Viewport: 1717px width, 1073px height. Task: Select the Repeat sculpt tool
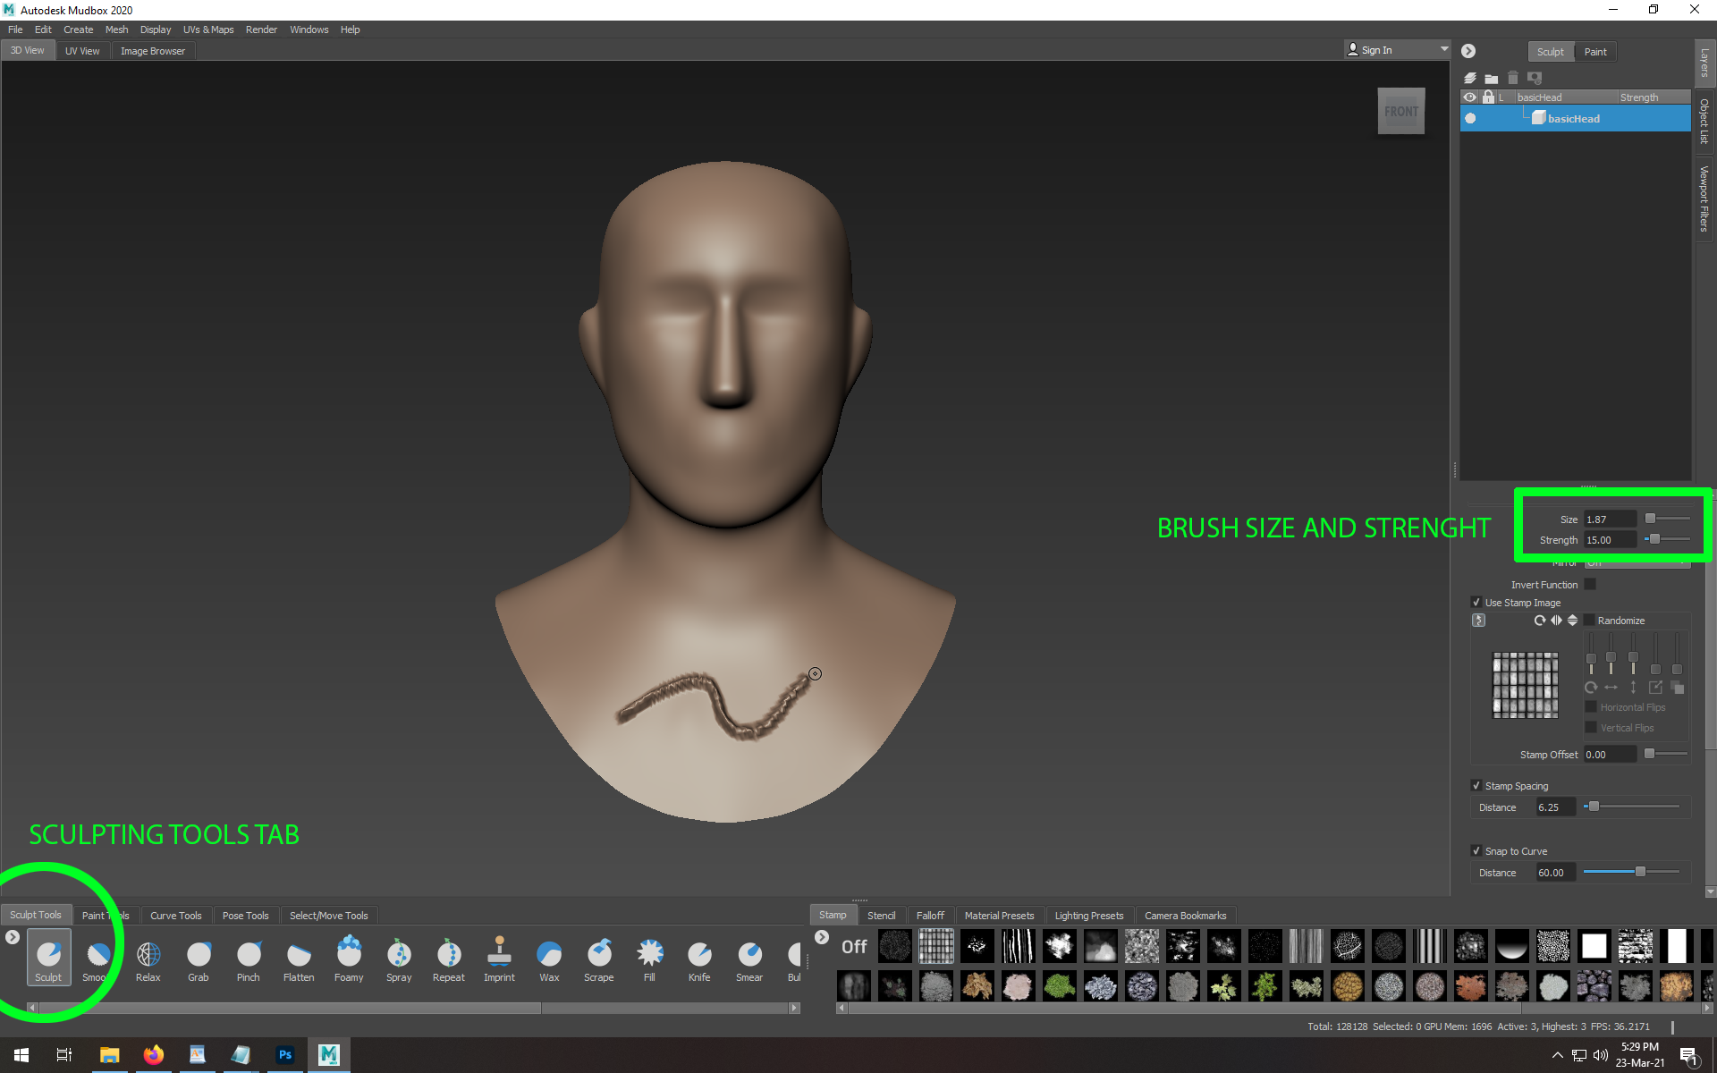pos(449,959)
